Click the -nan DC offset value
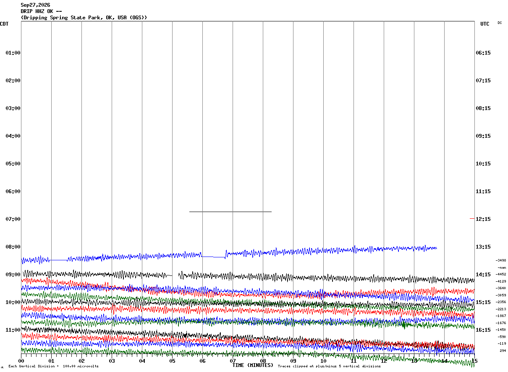 [x=502, y=267]
